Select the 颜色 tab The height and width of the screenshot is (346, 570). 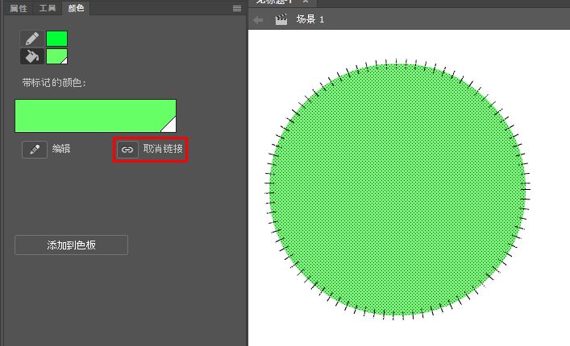click(x=76, y=8)
